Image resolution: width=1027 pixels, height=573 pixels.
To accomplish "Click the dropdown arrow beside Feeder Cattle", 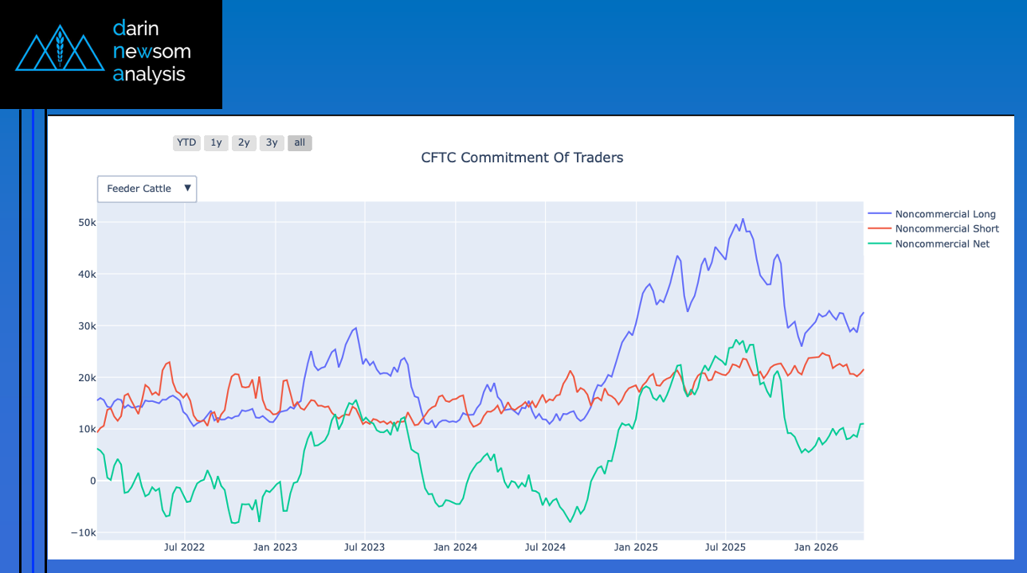I will (x=188, y=189).
